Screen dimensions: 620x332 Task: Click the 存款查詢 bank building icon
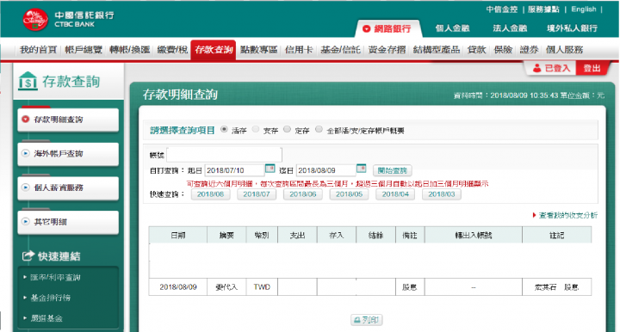[28, 81]
